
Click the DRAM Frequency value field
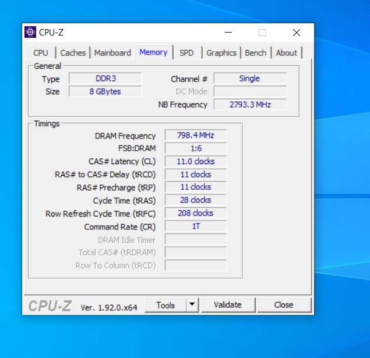[x=195, y=135]
